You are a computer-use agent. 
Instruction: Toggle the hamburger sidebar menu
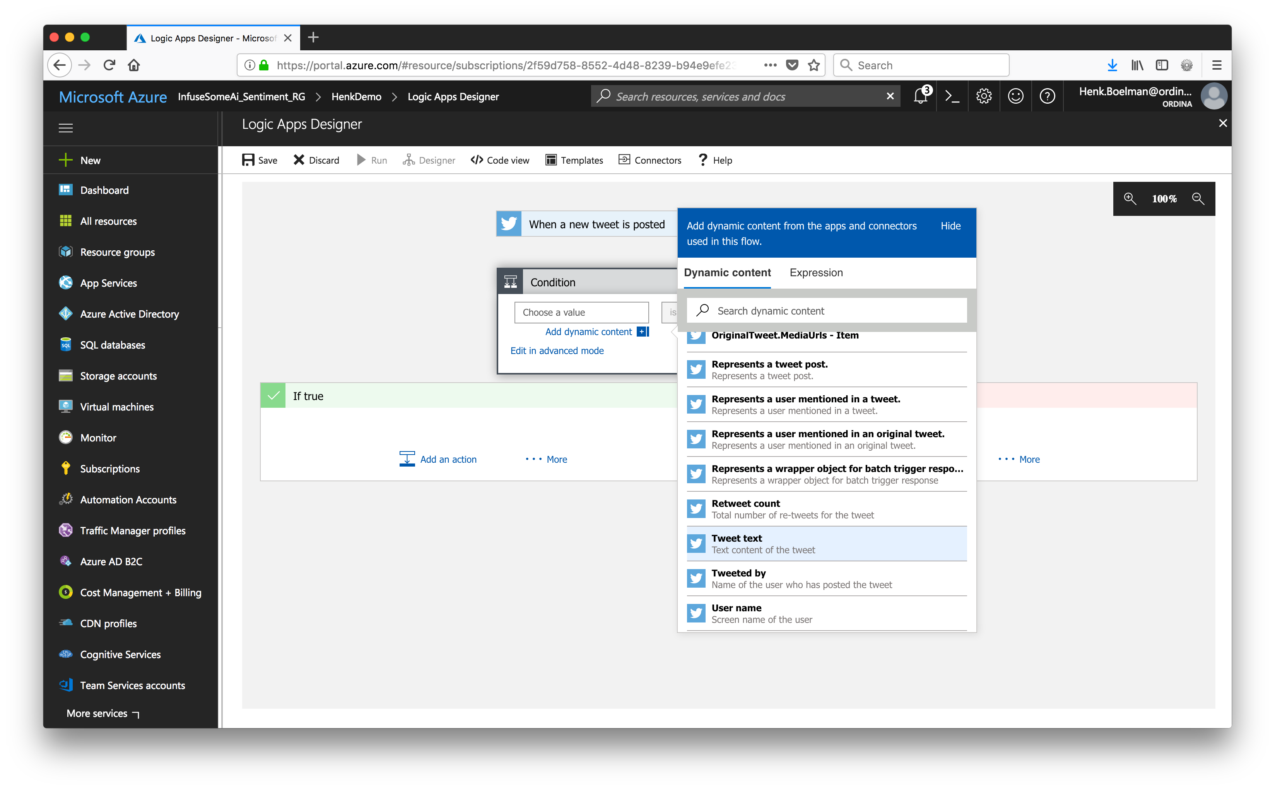[65, 128]
